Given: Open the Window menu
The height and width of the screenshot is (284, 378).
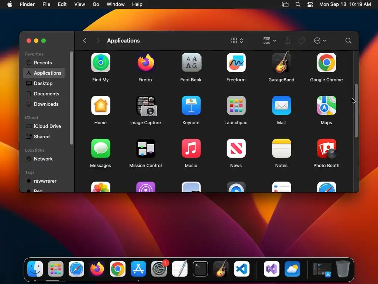Looking at the screenshot, I should (x=116, y=4).
